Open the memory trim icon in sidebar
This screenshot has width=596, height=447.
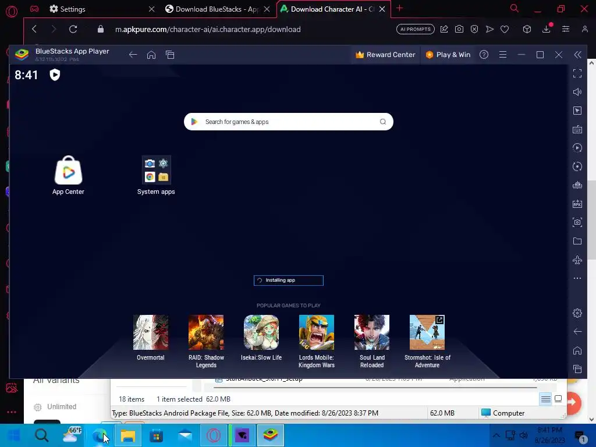pyautogui.click(x=577, y=185)
